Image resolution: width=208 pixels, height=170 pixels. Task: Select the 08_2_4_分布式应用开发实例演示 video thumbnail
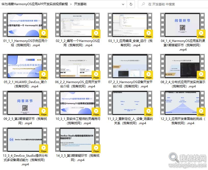tap(183, 66)
